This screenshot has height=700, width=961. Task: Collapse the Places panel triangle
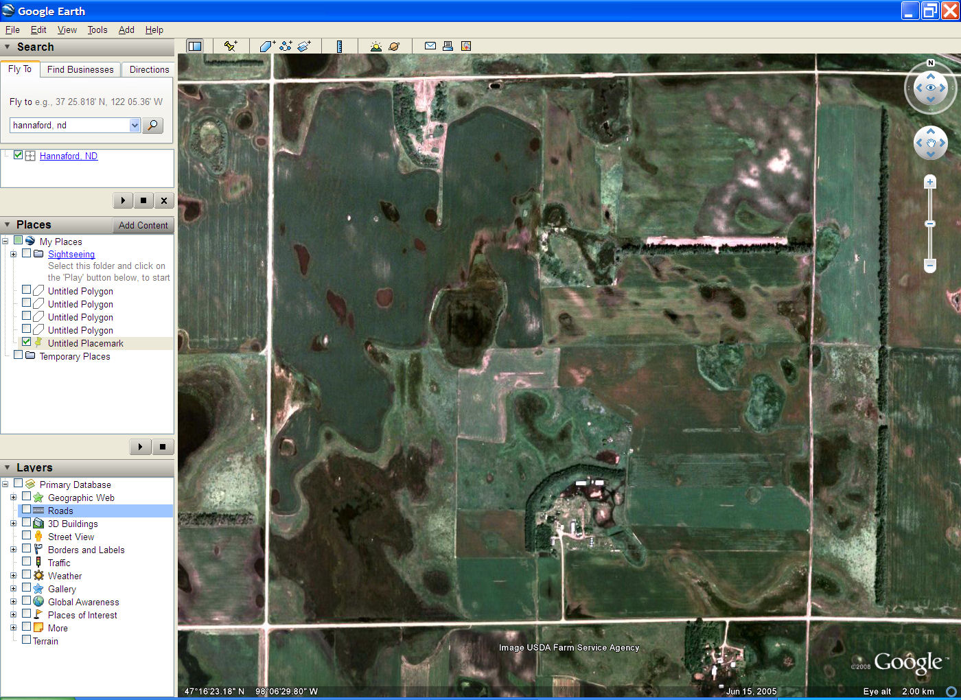tap(8, 225)
